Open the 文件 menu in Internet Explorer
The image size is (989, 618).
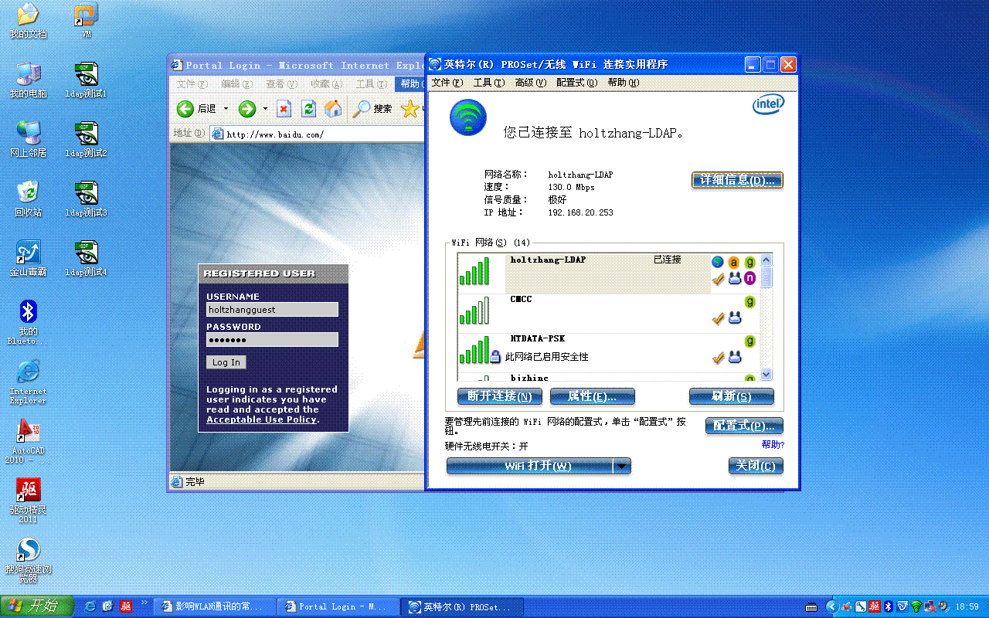pyautogui.click(x=192, y=84)
